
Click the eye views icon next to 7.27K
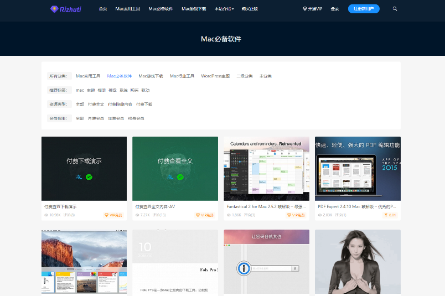click(x=137, y=215)
